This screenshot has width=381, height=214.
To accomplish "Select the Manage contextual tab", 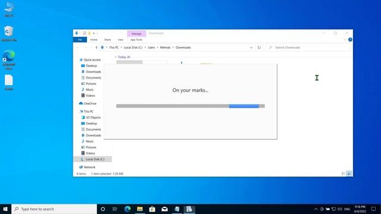I will pos(136,33).
